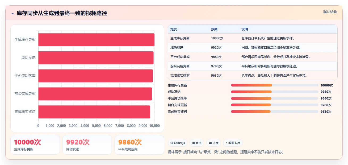
Task: Click the chart x-axis label 5,000
Action: [96, 126]
